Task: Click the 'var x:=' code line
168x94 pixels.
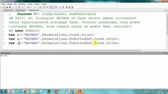Action: point(64,39)
